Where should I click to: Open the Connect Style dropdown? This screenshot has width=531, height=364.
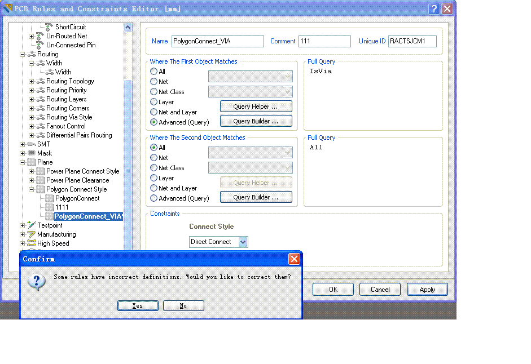[243, 242]
